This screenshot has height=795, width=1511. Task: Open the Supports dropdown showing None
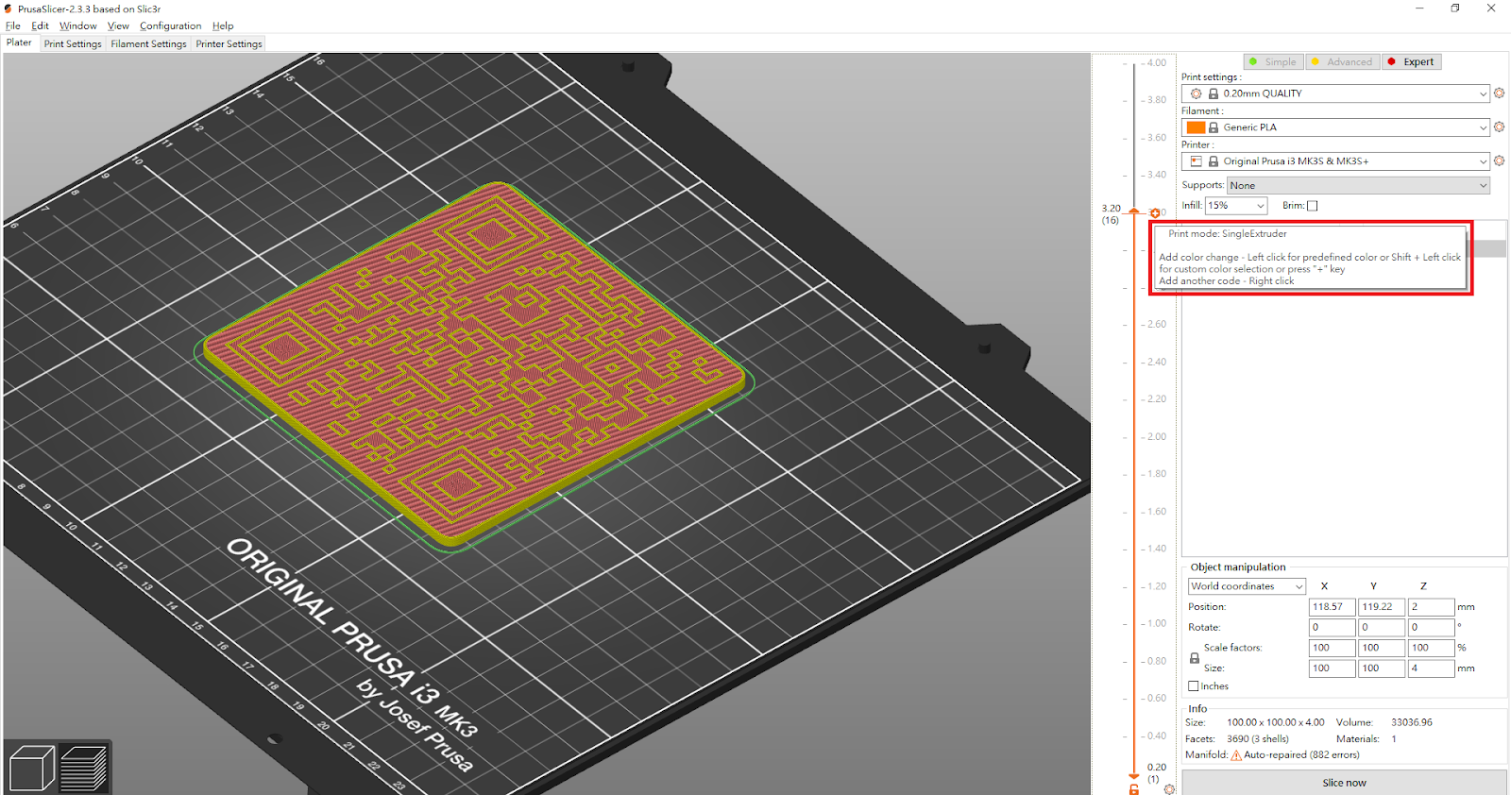1358,186
